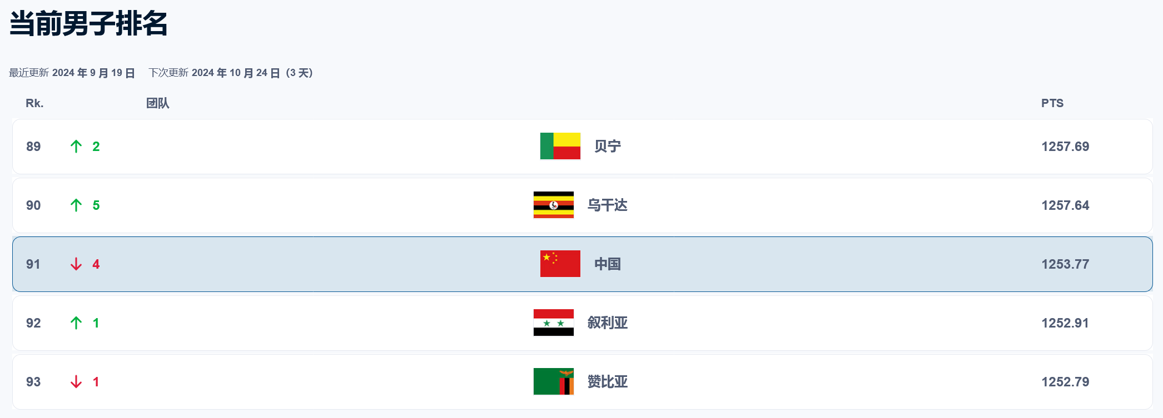Click green up arrow in Uganda row
Screen dimensions: 1163x418
76,205
